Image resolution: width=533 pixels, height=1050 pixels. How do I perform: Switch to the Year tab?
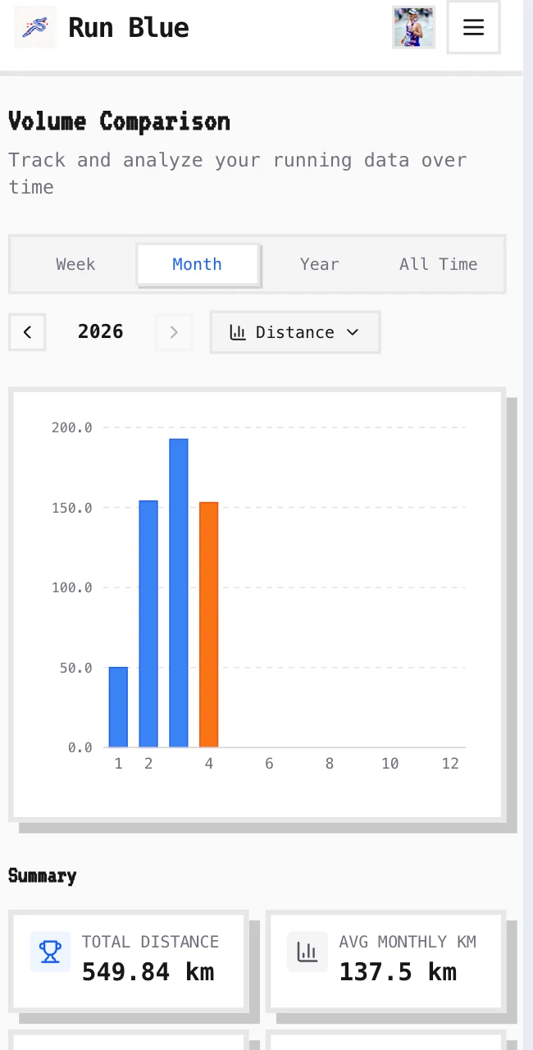(x=320, y=264)
